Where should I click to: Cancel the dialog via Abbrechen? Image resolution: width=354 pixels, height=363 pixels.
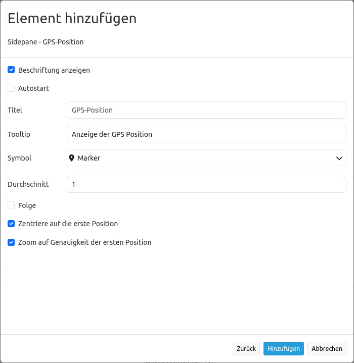point(327,349)
